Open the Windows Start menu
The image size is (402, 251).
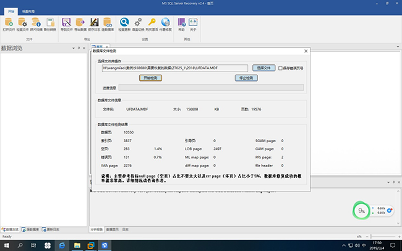click(6, 245)
